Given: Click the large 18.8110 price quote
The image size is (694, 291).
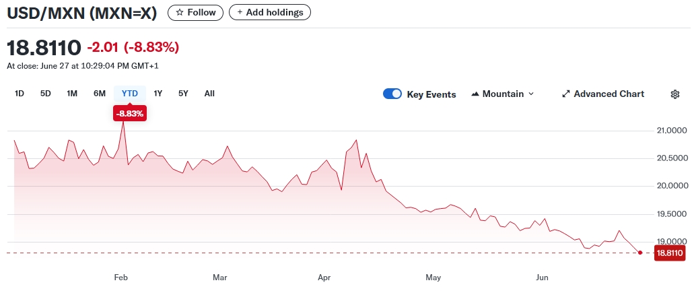Looking at the screenshot, I should point(44,47).
